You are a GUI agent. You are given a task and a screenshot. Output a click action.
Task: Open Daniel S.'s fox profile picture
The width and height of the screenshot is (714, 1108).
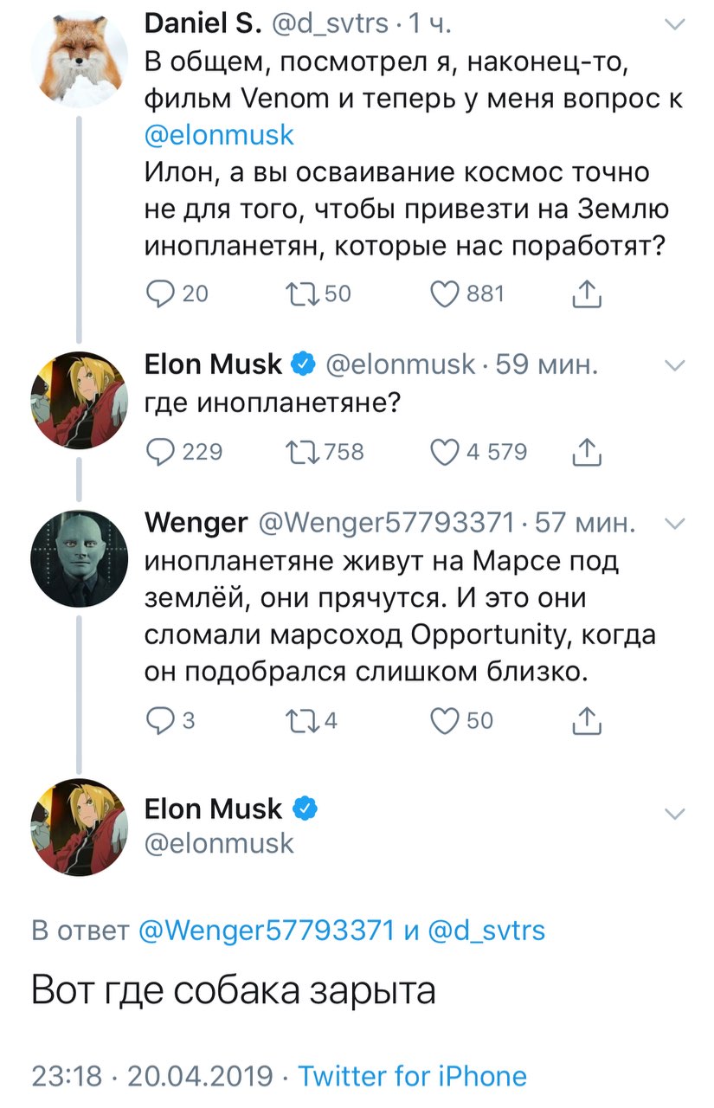click(80, 61)
